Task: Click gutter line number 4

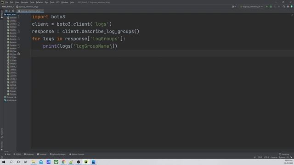Action: pos(18,38)
